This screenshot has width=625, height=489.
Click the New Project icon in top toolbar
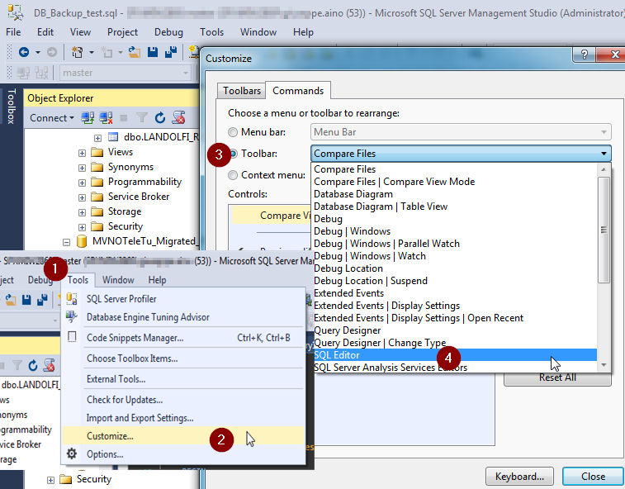click(77, 52)
